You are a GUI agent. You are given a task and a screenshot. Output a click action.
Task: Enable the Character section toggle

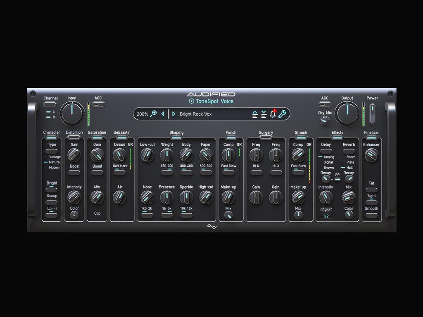[51, 138]
